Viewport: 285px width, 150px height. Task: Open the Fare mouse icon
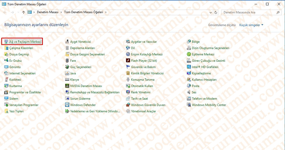click(67, 61)
